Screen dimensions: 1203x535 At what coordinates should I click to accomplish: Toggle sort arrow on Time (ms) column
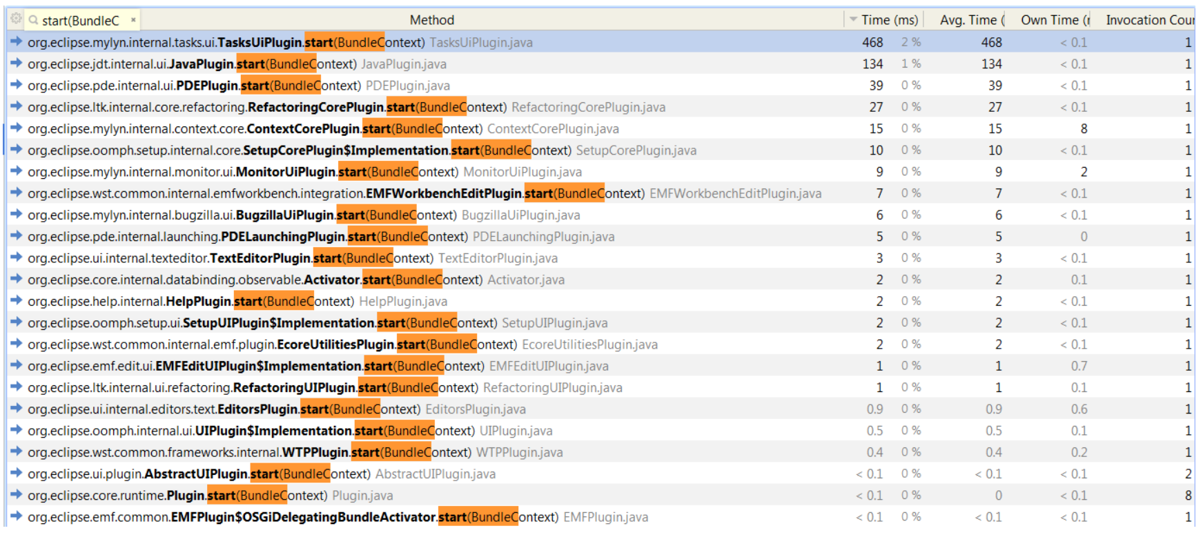point(854,20)
